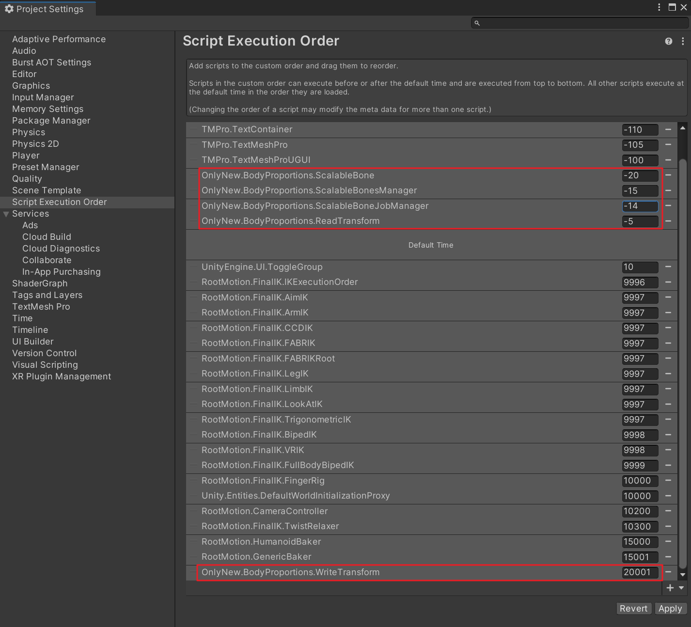Image resolution: width=691 pixels, height=627 pixels.
Task: Remove the ScalableBoneJobManager script entry
Action: point(668,205)
